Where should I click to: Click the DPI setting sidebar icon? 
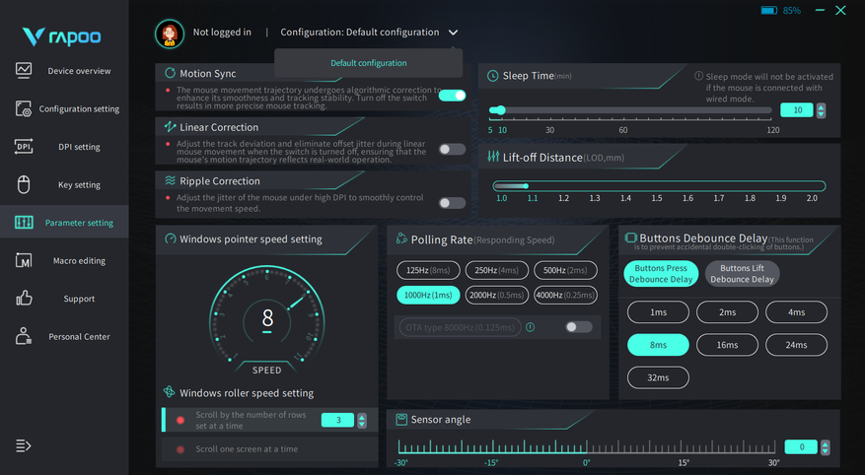tap(24, 147)
